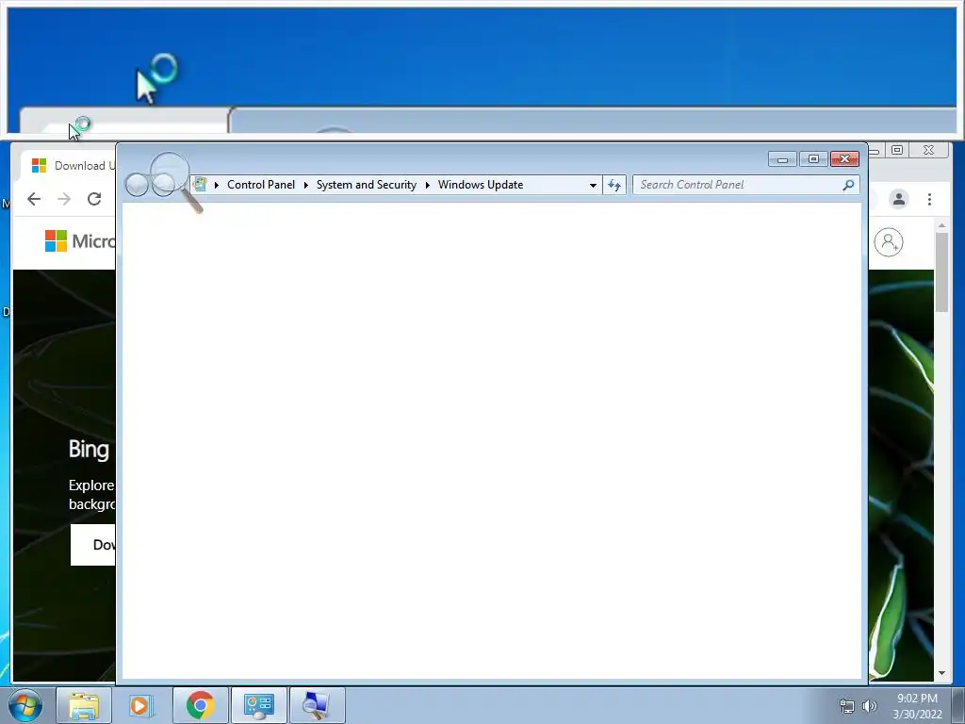Viewport: 965px width, 724px height.
Task: Select the Download tab in Chrome
Action: [68, 166]
